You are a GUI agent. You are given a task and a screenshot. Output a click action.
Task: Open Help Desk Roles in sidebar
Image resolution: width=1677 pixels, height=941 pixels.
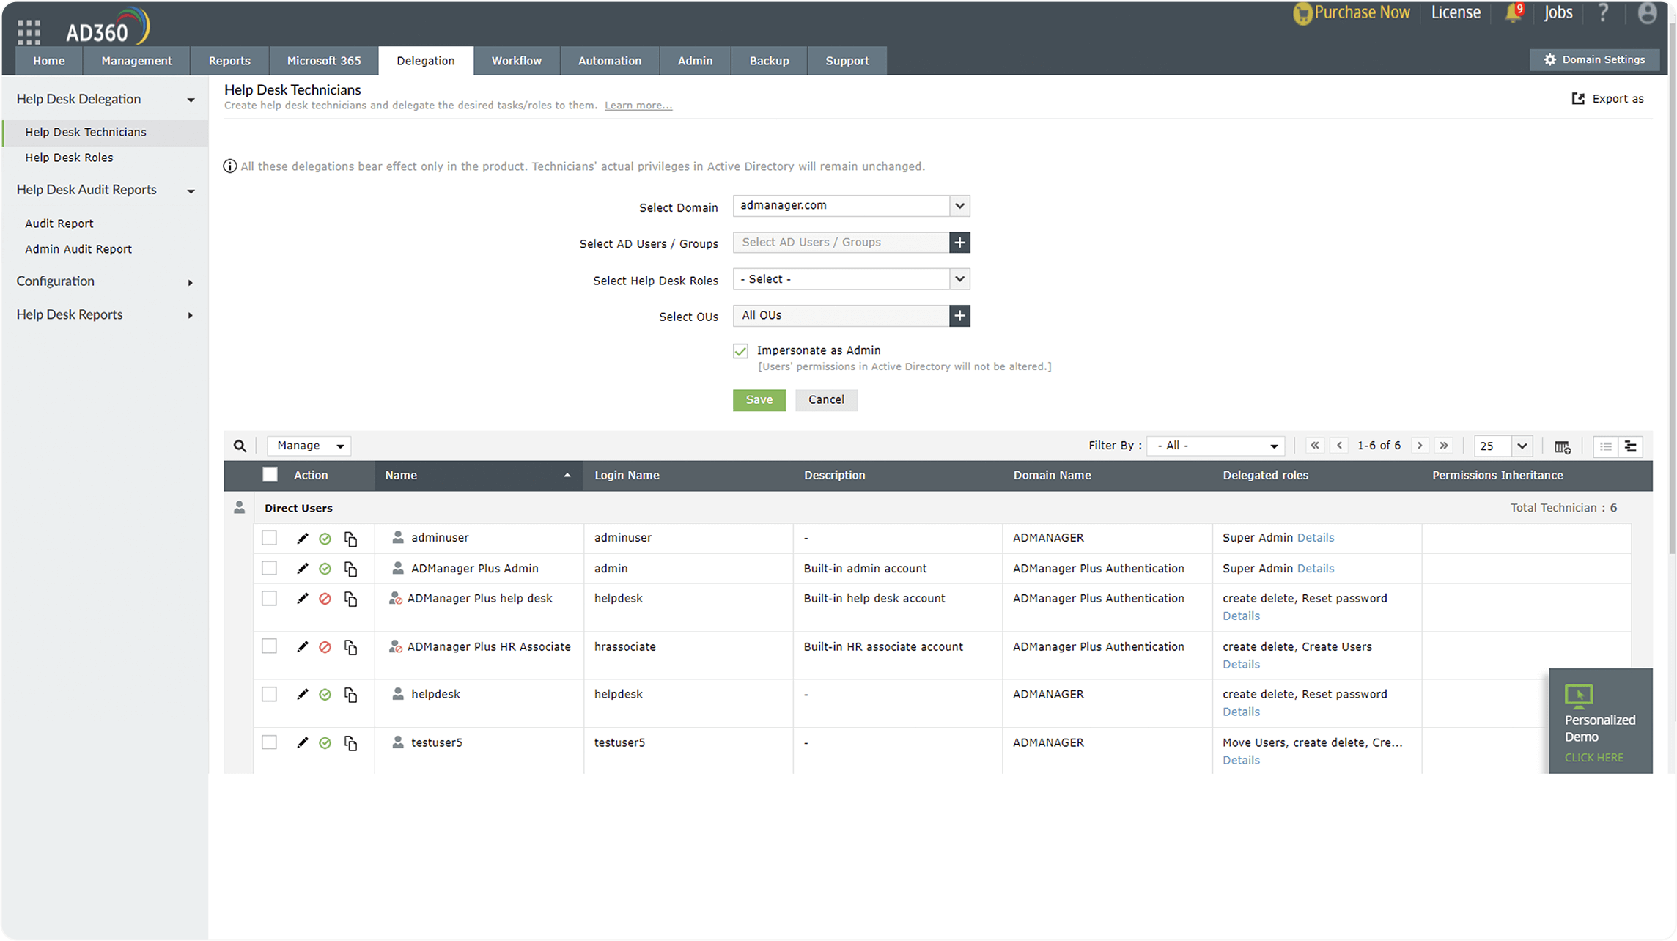click(69, 158)
